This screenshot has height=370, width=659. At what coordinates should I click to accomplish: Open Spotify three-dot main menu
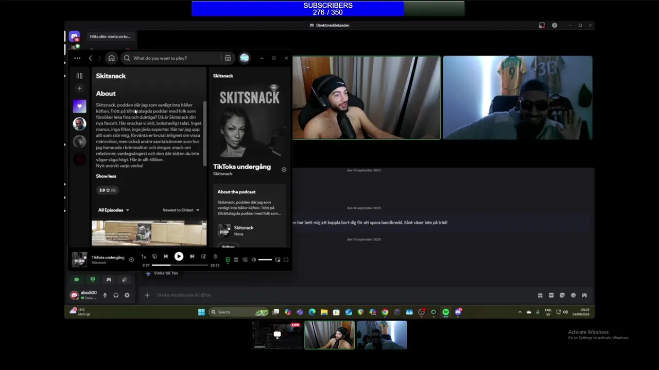pyautogui.click(x=77, y=58)
